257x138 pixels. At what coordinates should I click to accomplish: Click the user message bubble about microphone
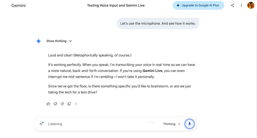tap(158, 23)
